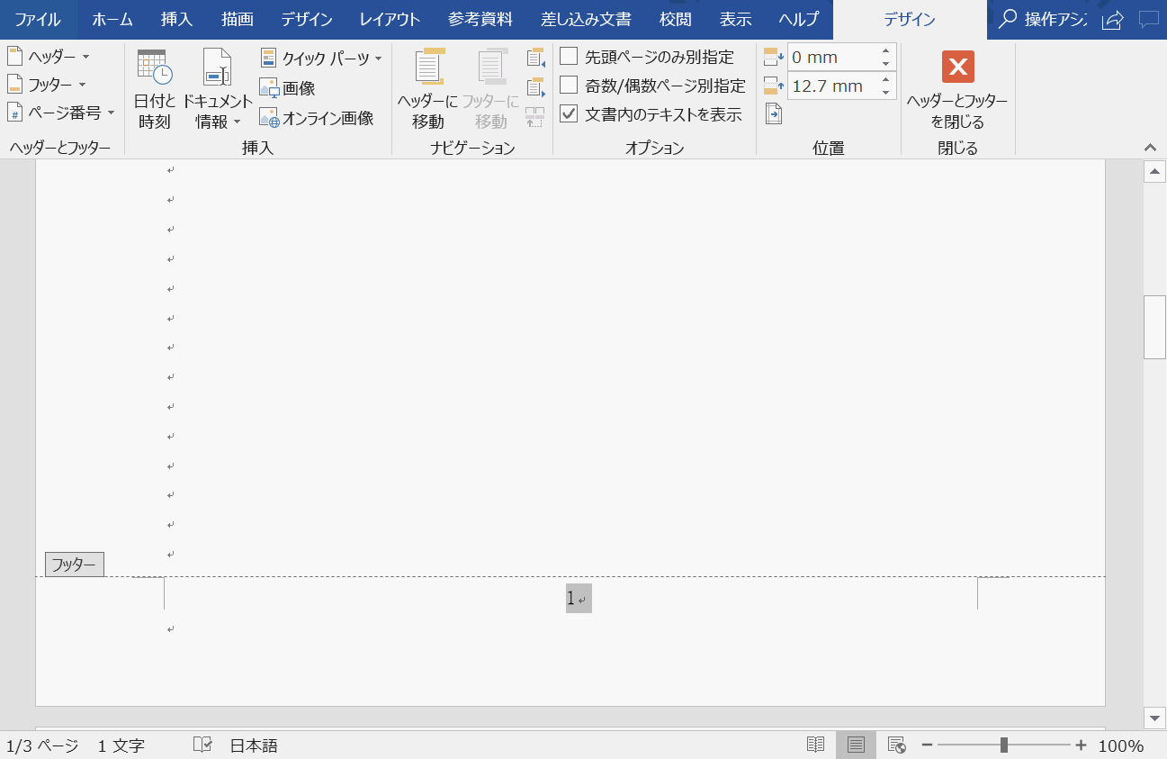This screenshot has width=1167, height=759.
Task: Expand the クイック パーツ menu
Action: point(319,57)
